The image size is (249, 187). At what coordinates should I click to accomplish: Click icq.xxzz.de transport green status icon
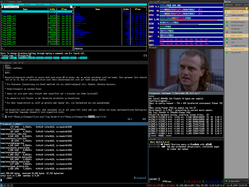point(227,52)
